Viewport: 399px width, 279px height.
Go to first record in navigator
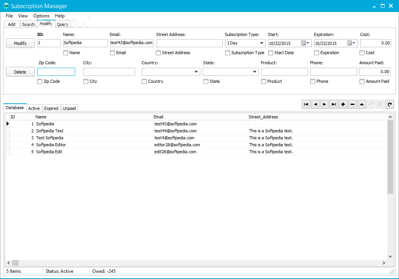(306, 104)
